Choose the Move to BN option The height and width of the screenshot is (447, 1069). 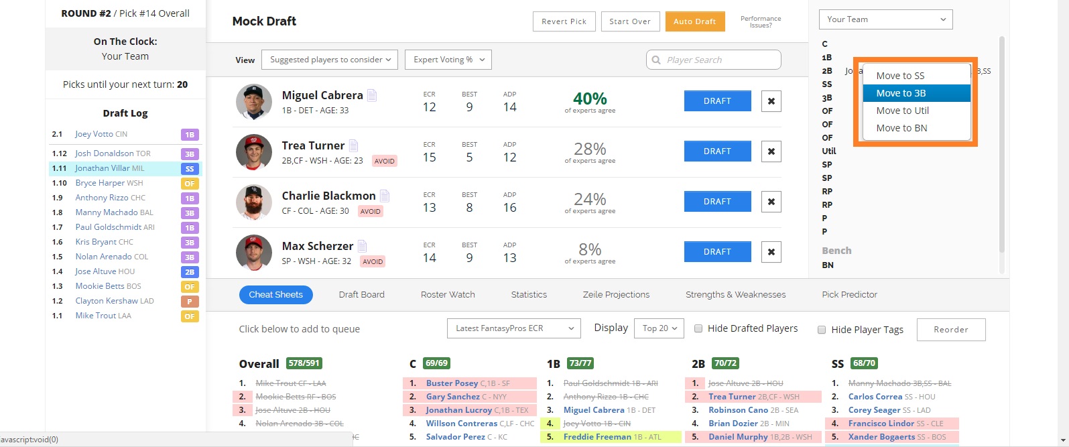[x=916, y=128]
